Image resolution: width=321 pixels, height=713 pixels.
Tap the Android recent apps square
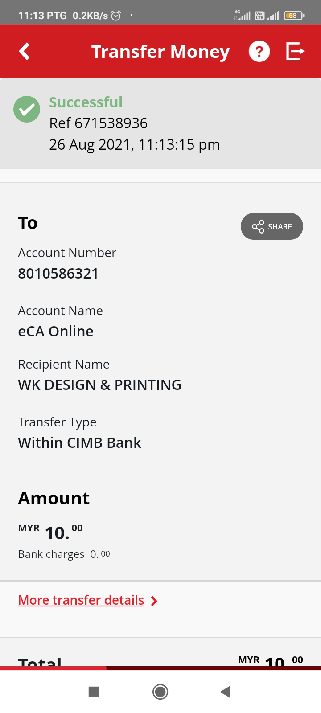pyautogui.click(x=94, y=692)
